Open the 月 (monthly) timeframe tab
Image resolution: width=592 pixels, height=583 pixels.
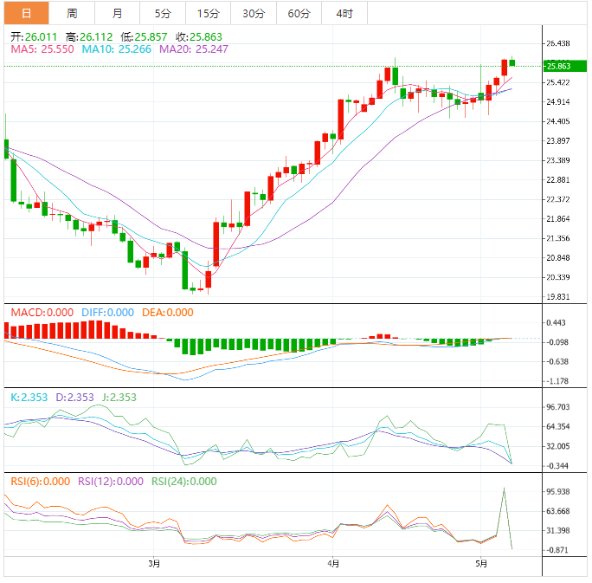[117, 13]
